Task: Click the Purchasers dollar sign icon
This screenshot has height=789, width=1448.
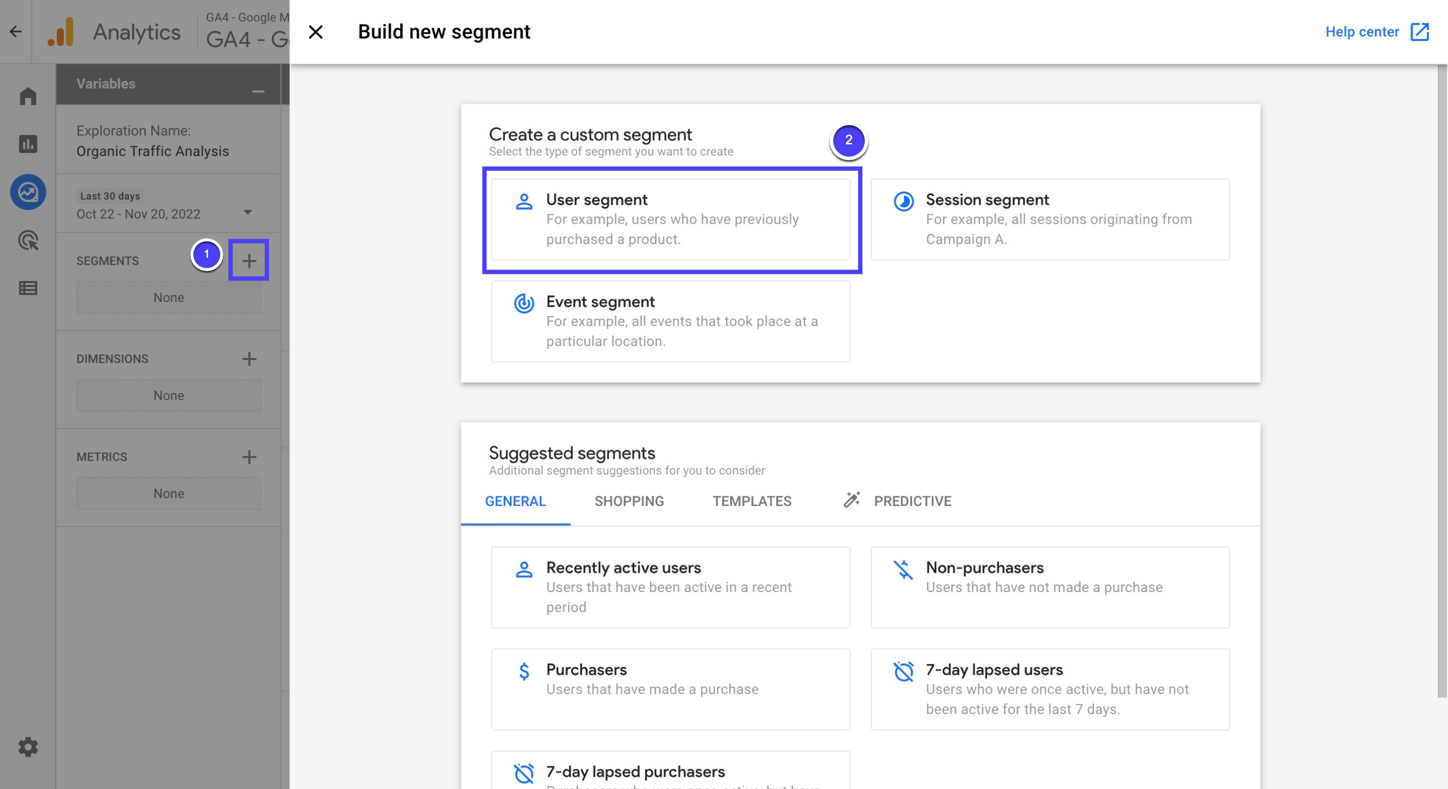Action: 524,671
